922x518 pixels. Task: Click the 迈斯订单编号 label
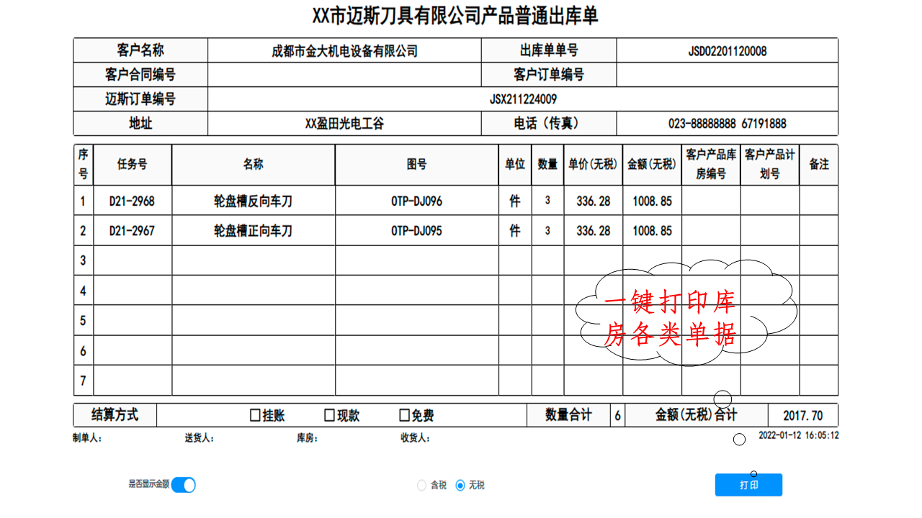(140, 99)
